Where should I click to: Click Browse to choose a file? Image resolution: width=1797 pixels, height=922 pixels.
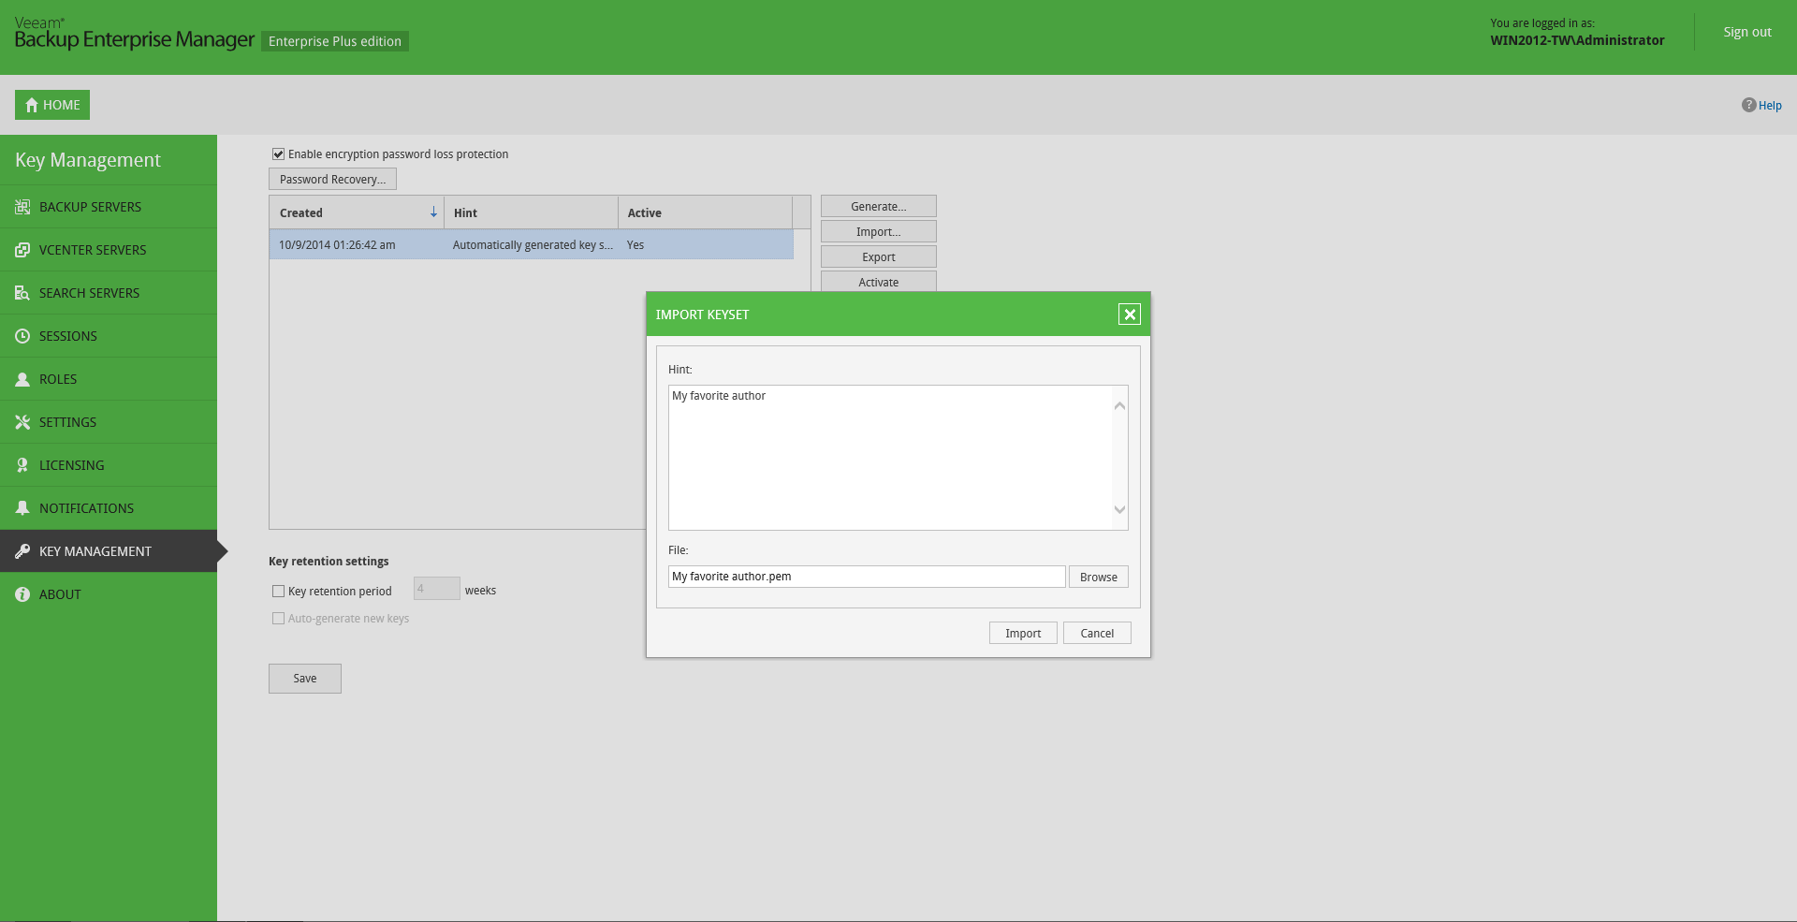[1099, 577]
